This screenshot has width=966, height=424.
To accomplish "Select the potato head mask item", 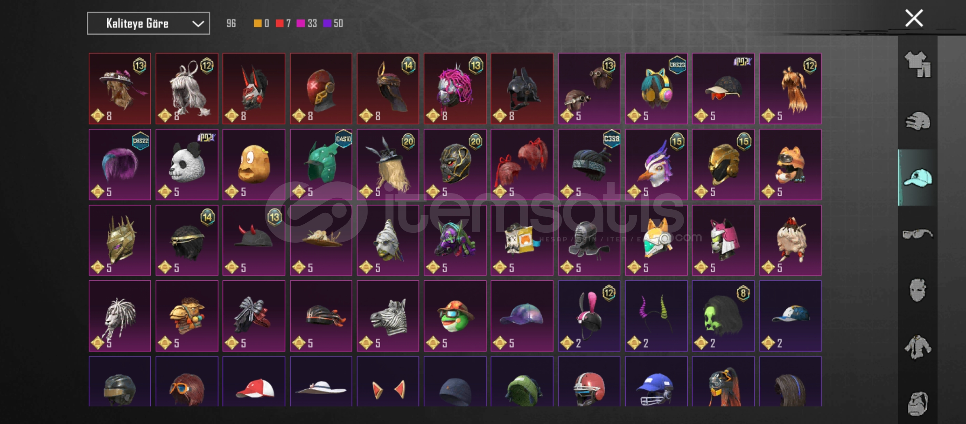I will pos(254,164).
